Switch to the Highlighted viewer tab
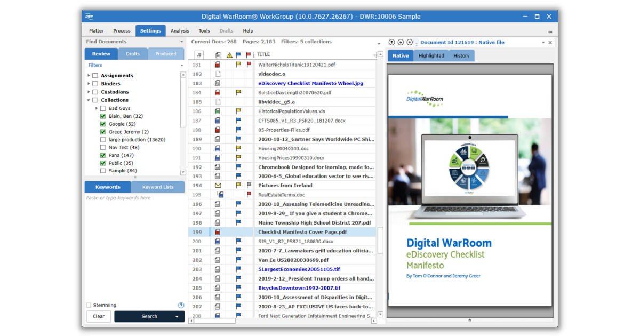The image size is (640, 336). click(x=431, y=55)
